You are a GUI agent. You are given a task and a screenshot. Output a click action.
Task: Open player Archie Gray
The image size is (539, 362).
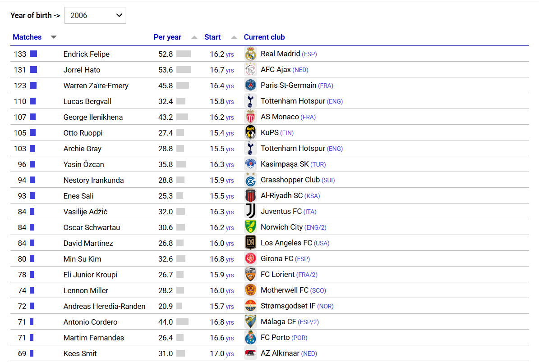[x=83, y=149]
